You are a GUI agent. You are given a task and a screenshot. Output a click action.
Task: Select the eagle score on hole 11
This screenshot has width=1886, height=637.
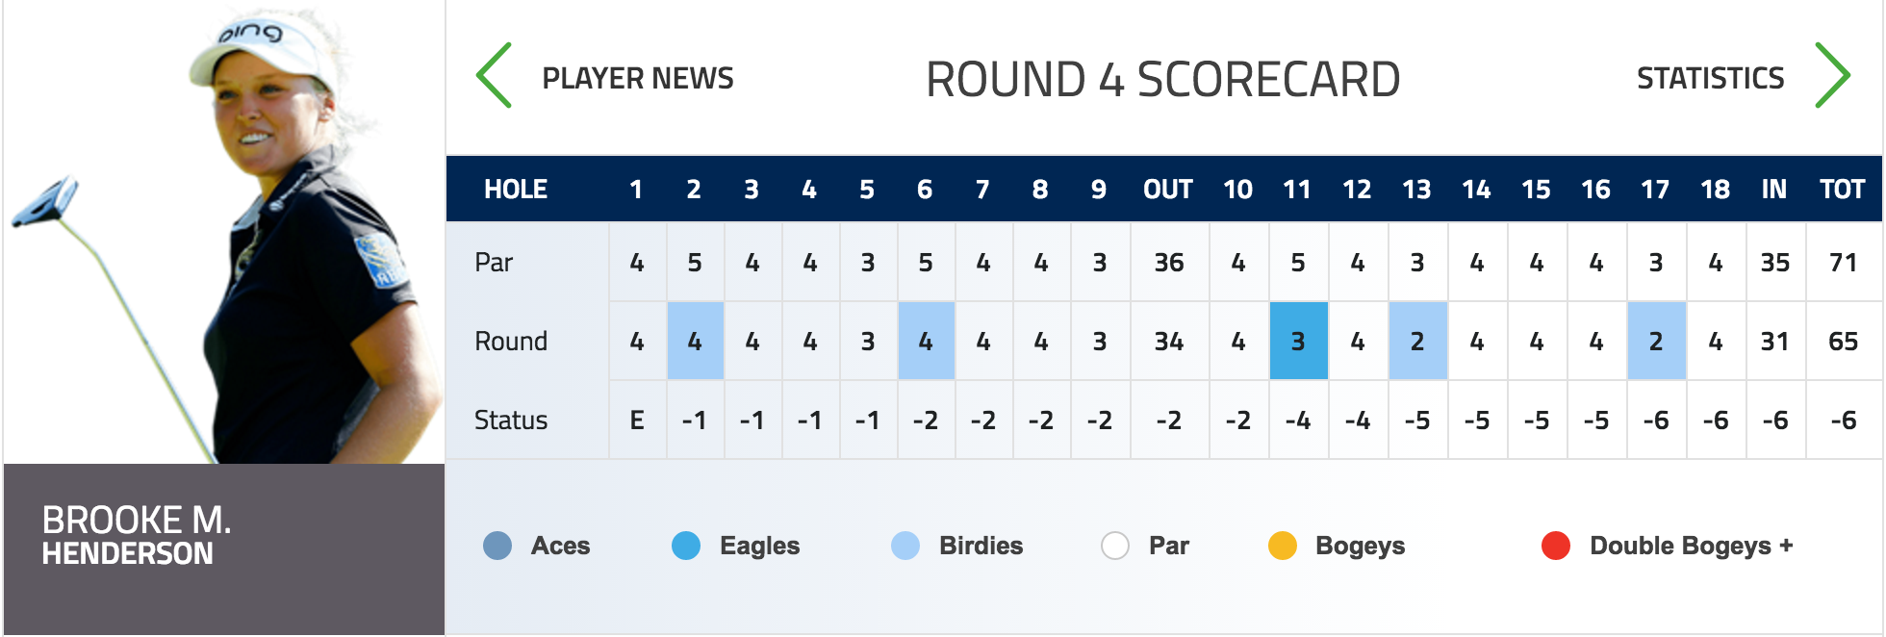click(x=1298, y=341)
